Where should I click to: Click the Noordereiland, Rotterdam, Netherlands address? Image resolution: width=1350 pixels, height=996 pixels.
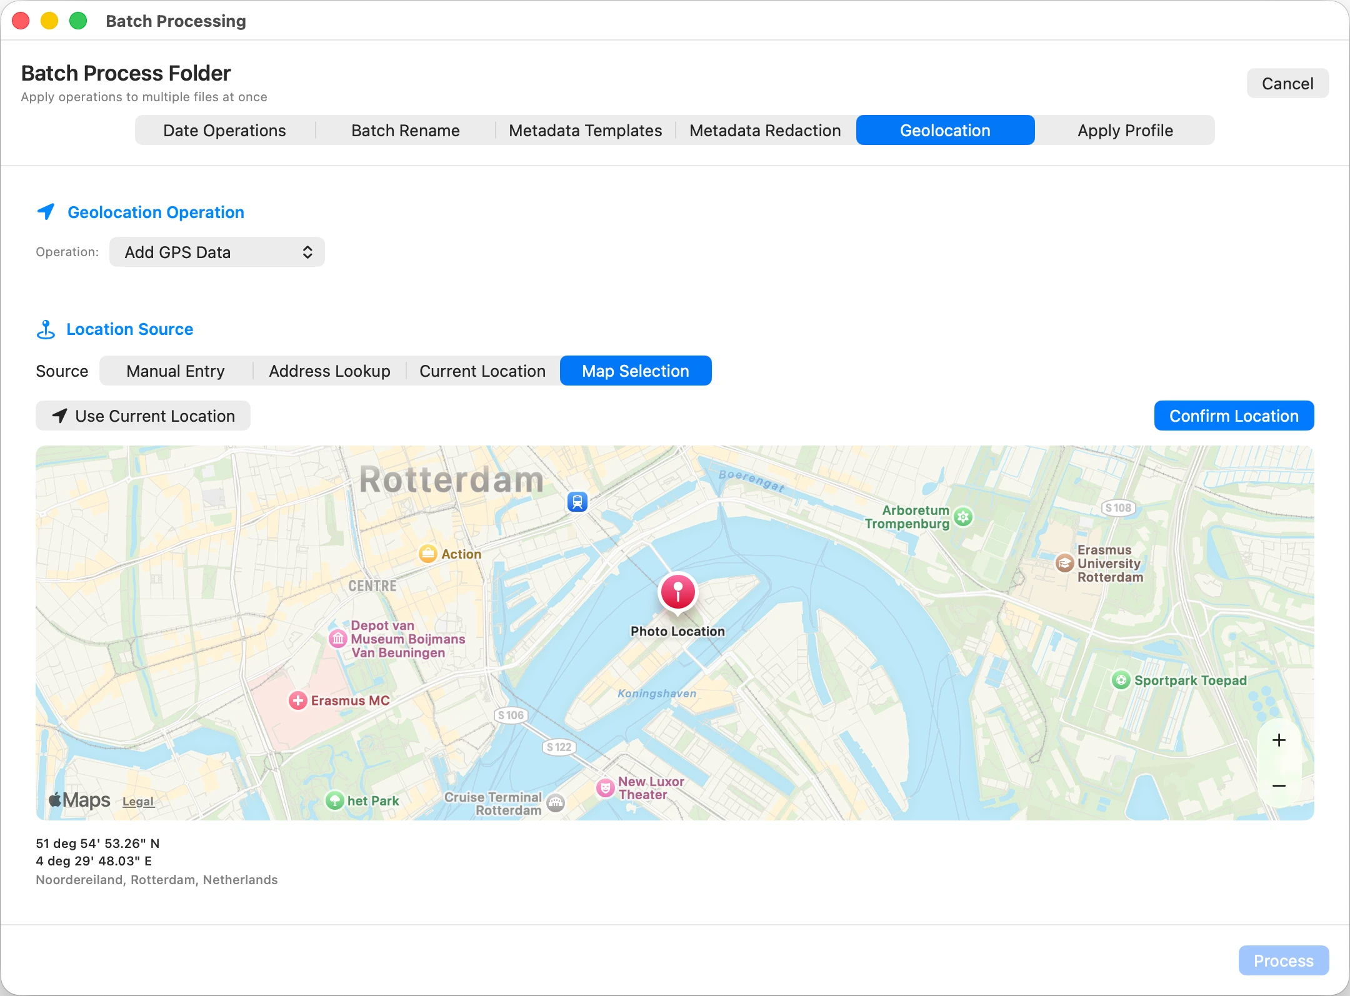click(157, 880)
